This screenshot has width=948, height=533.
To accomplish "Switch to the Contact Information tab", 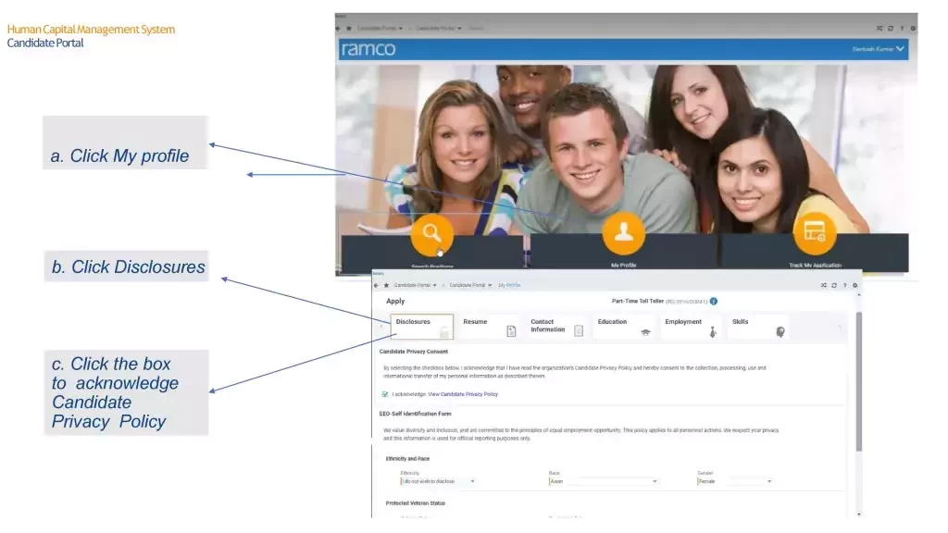I will (556, 327).
